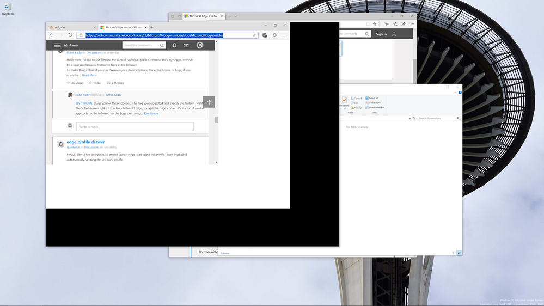Open the quintendc author link
The height and width of the screenshot is (306, 544).
pos(73,147)
